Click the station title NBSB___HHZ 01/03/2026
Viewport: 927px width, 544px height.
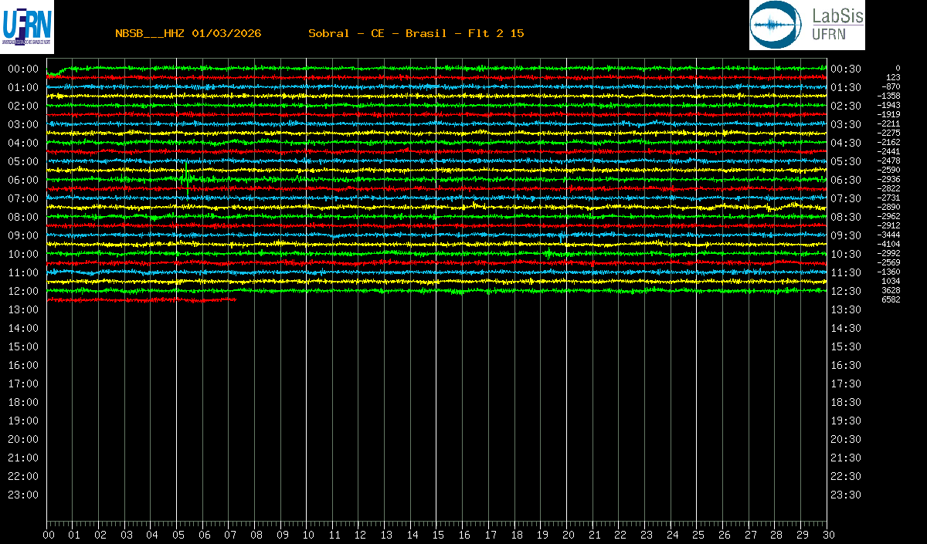click(x=188, y=33)
